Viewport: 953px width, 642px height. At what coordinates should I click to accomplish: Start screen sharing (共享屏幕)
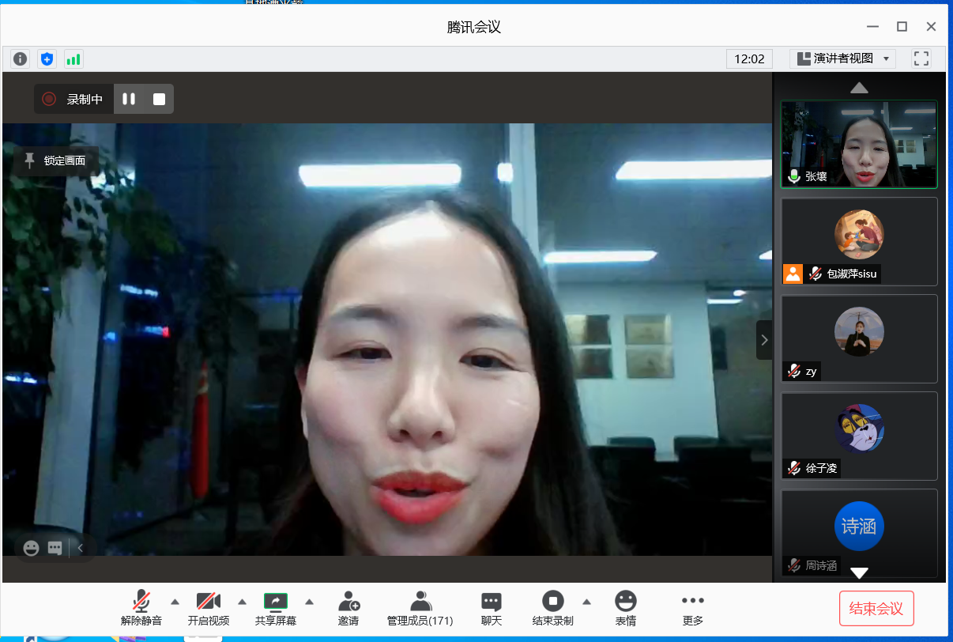click(x=276, y=608)
